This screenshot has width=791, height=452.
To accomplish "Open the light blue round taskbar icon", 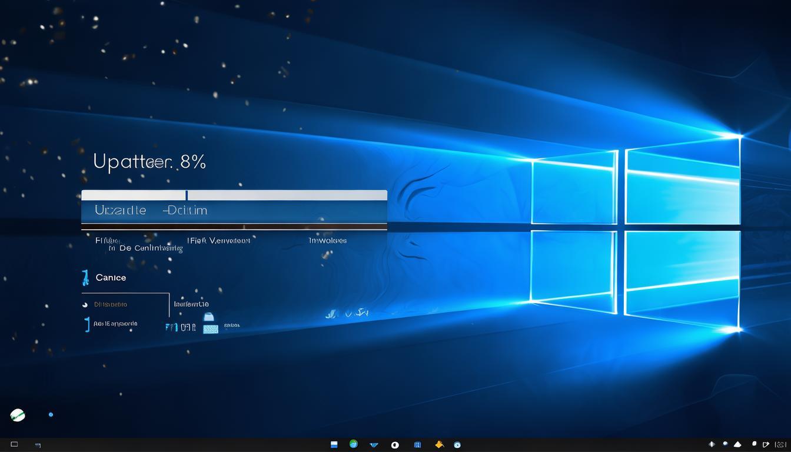I will point(457,445).
